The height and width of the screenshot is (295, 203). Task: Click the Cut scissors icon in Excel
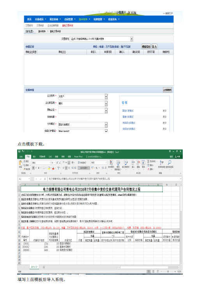pyautogui.click(x=25, y=162)
